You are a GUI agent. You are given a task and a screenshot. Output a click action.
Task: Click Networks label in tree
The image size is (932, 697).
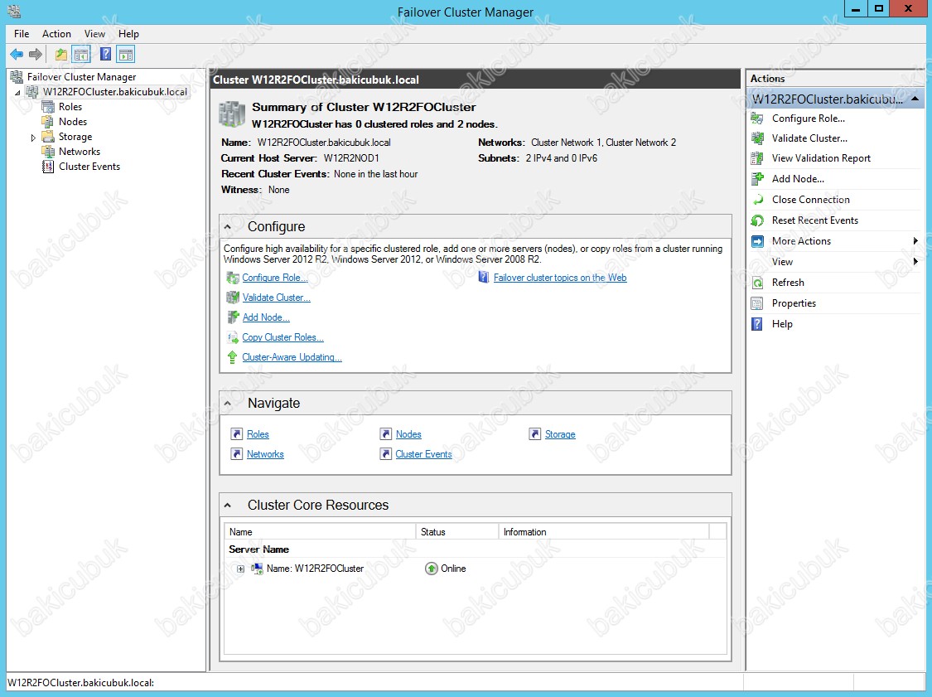pyautogui.click(x=80, y=152)
